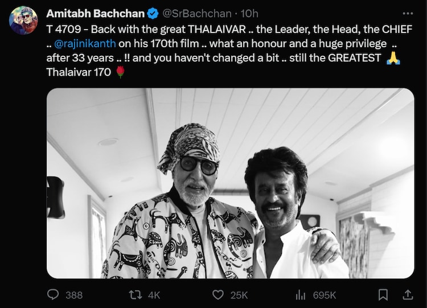This screenshot has height=308, width=427.
Task: Open Amitabh Bachchan's profile avatar
Action: click(23, 21)
